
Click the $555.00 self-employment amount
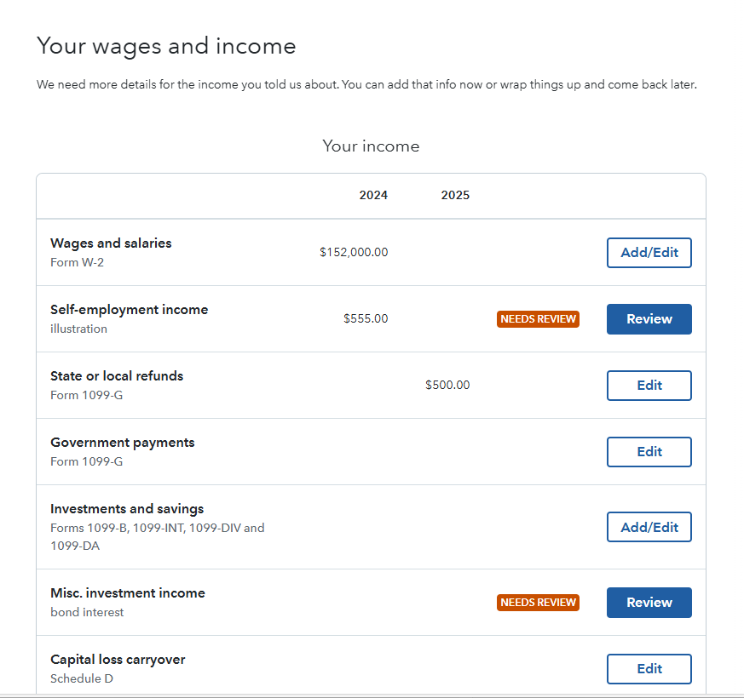366,319
